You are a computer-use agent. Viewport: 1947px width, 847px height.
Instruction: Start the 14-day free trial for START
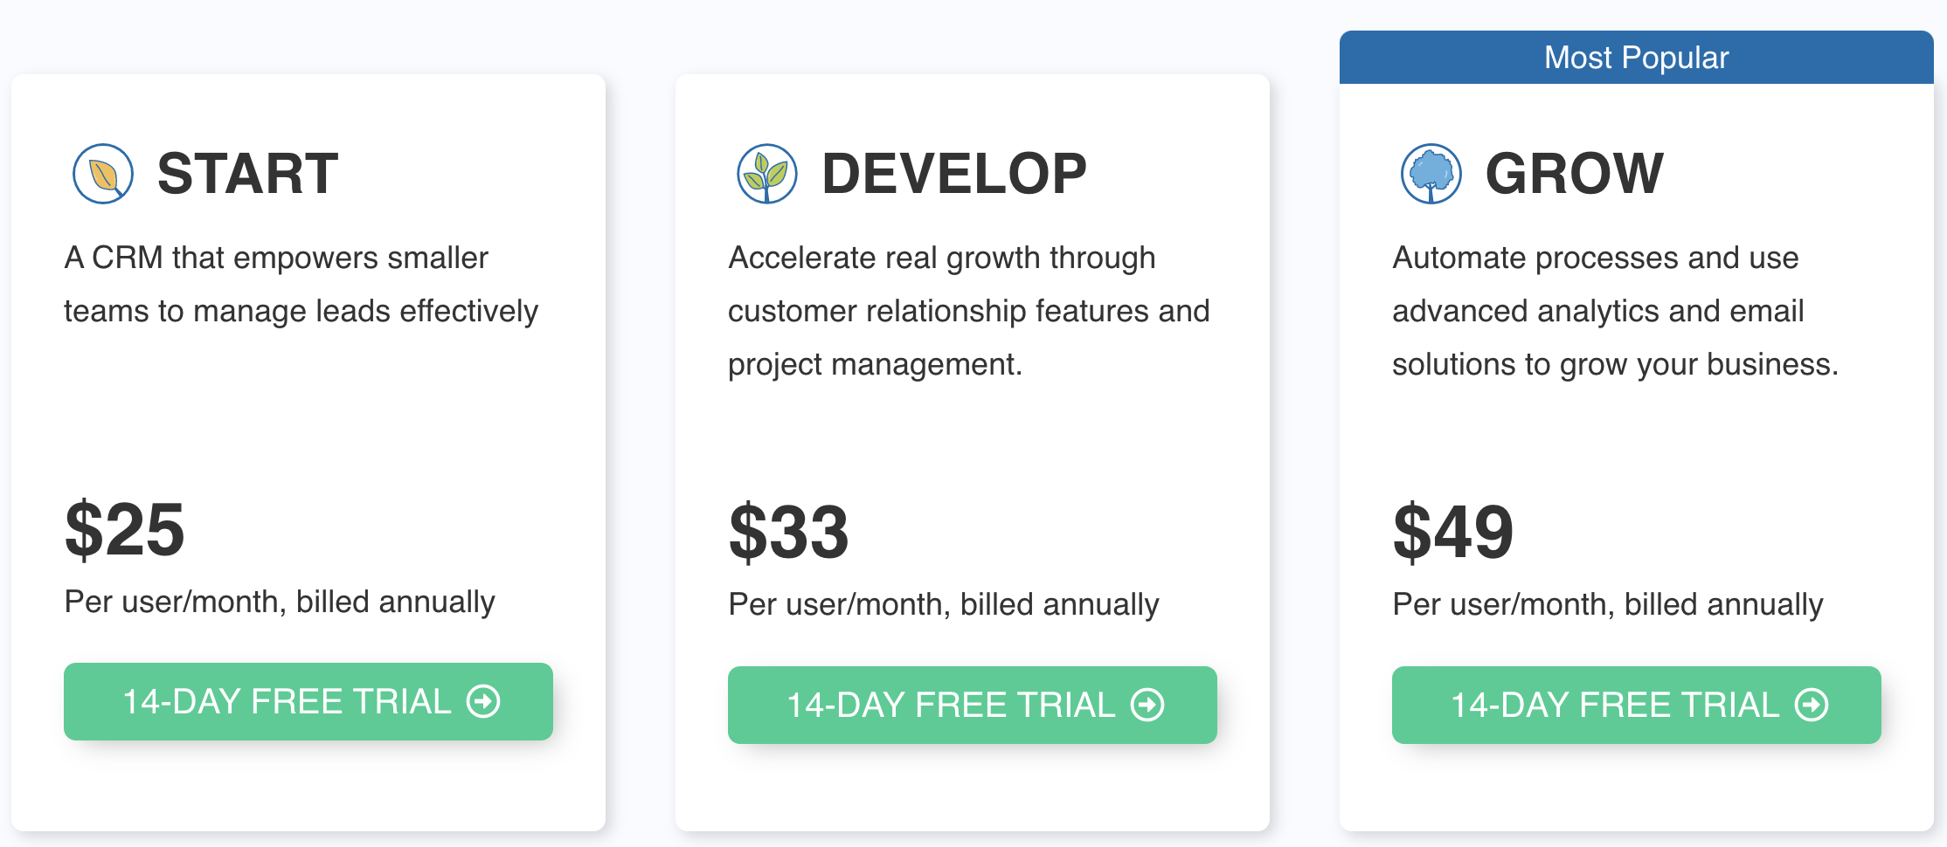(308, 701)
